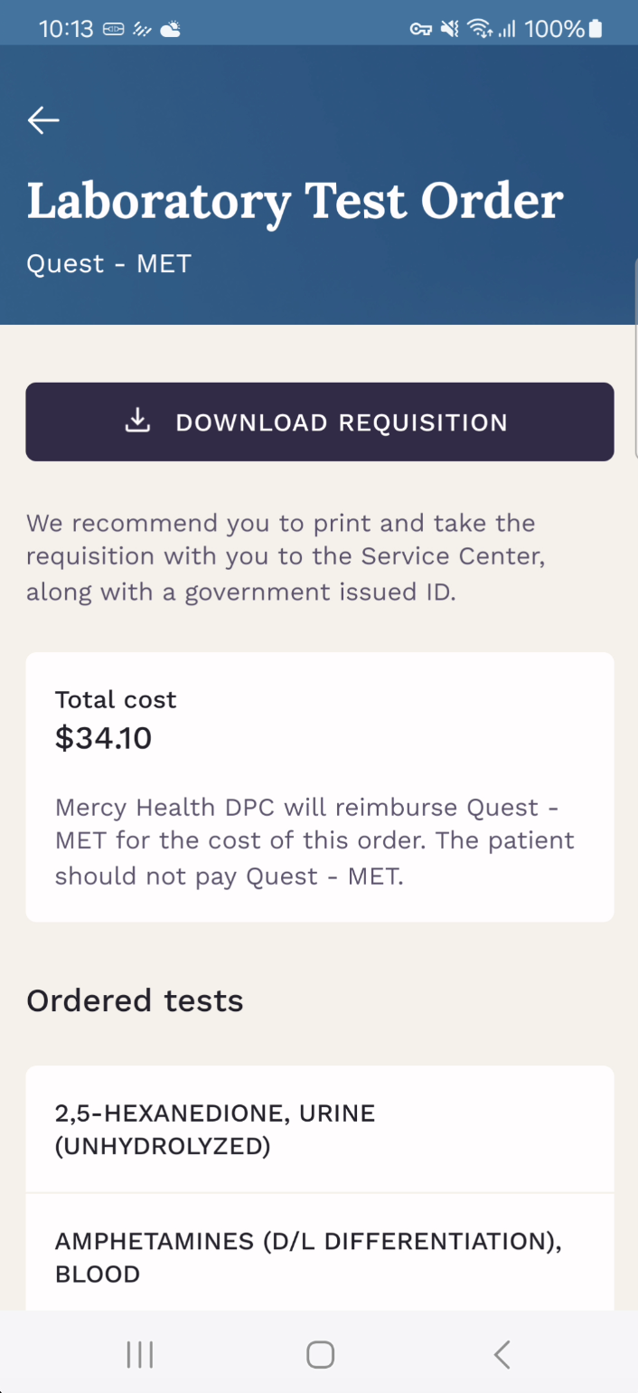Tap the back arrow icon
638x1393 pixels.
point(43,120)
